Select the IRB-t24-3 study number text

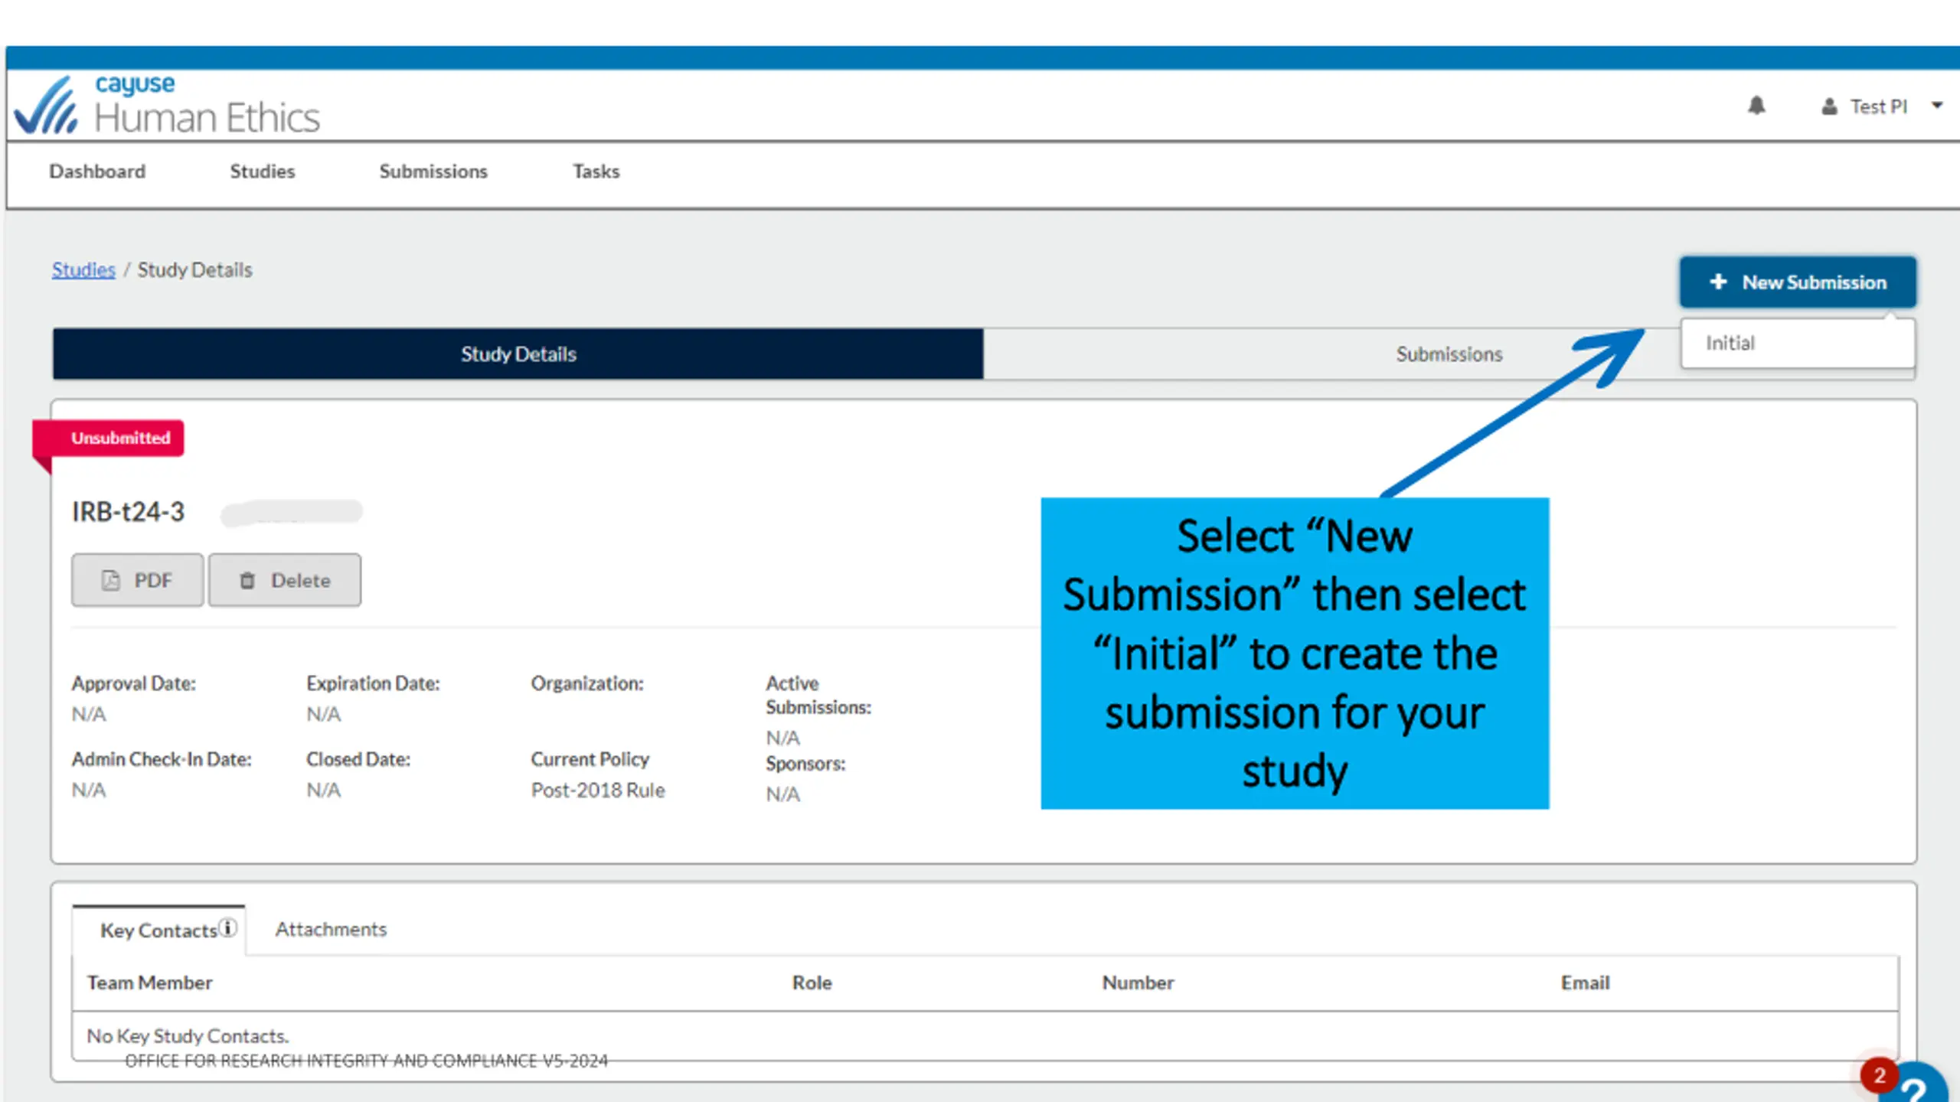(x=128, y=512)
